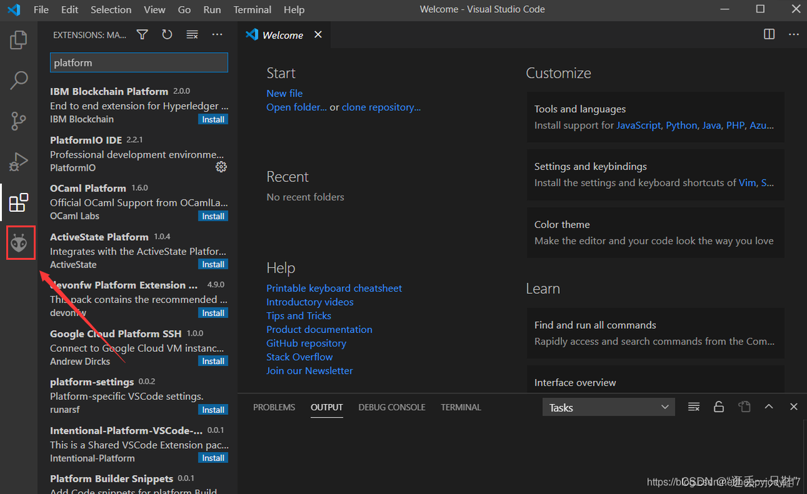Install the IBM Blockchain Platform extension
Viewport: 807px width, 494px height.
(213, 119)
